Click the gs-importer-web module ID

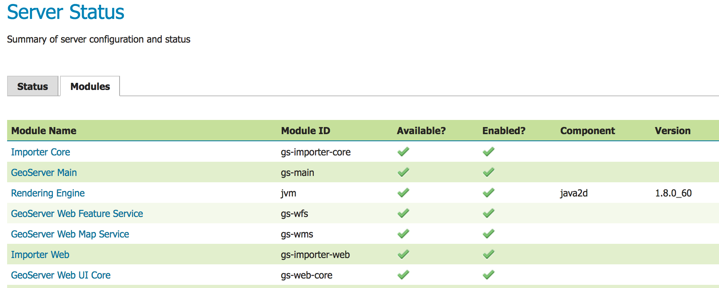pyautogui.click(x=315, y=255)
